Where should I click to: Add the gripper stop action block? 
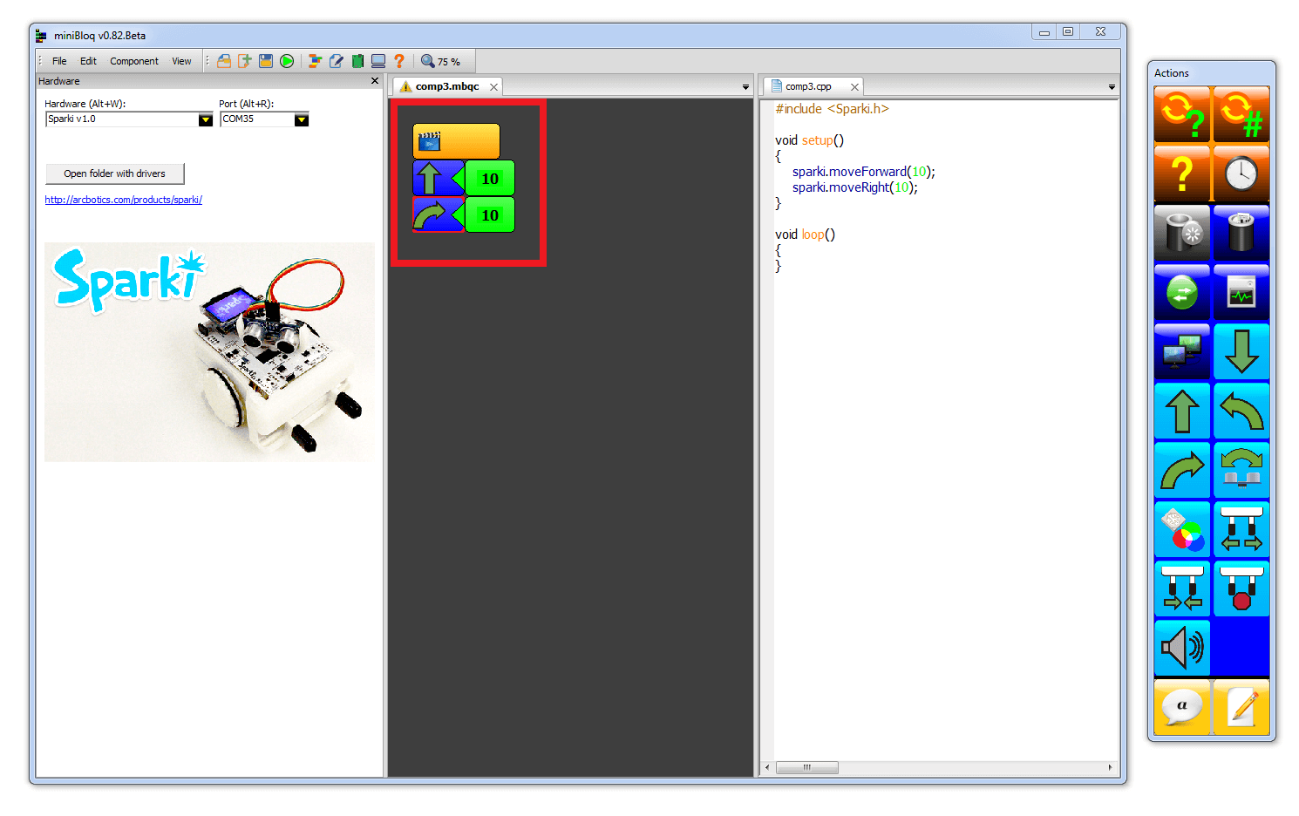coord(1241,589)
